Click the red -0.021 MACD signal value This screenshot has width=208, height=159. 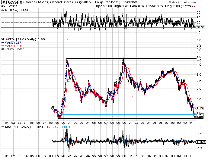point(51,127)
